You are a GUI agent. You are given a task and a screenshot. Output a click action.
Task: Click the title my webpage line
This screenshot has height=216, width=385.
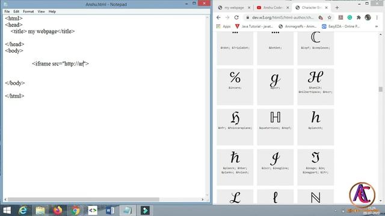point(43,31)
